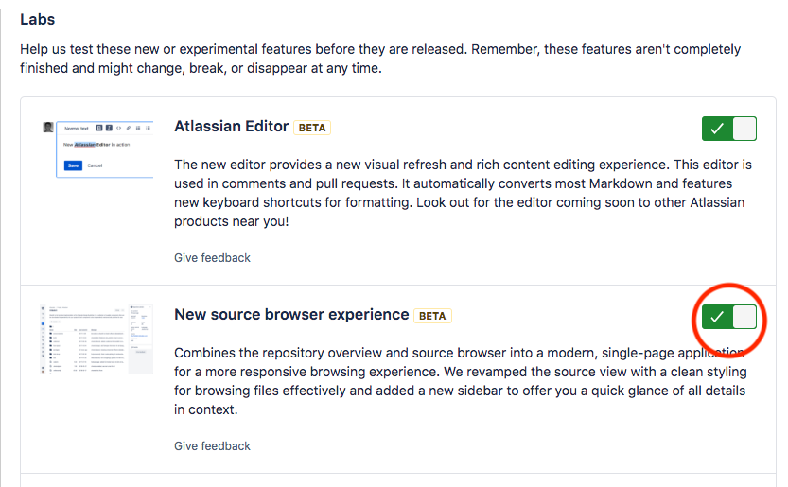The height and width of the screenshot is (487, 788).
Task: Open Give feedback under Atlassian Editor
Action: coord(212,258)
